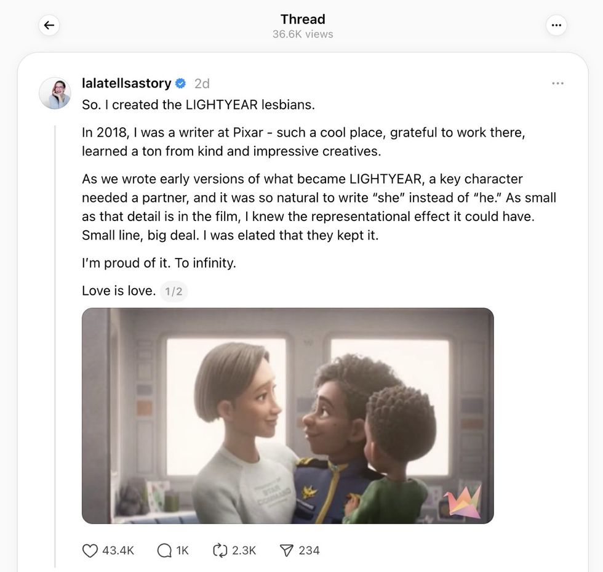Screen dimensions: 603x572
Task: Click the 234 shares count
Action: (x=309, y=550)
